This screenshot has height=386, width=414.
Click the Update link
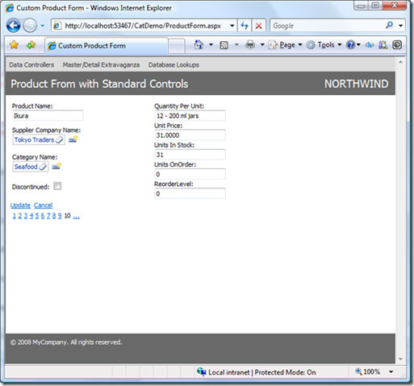20,205
